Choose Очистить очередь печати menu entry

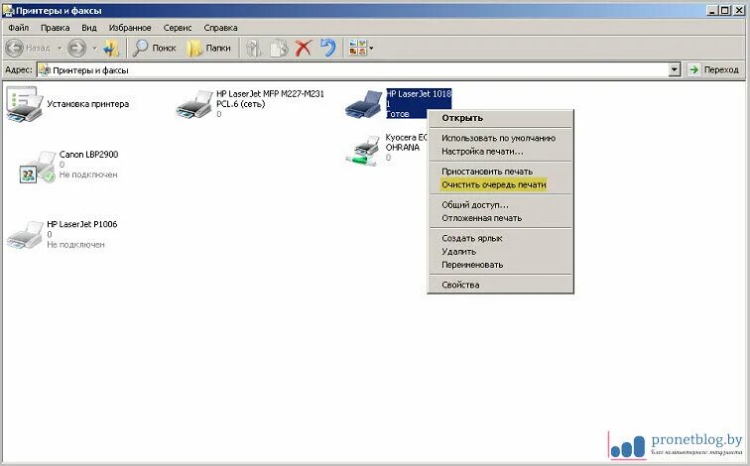click(500, 184)
